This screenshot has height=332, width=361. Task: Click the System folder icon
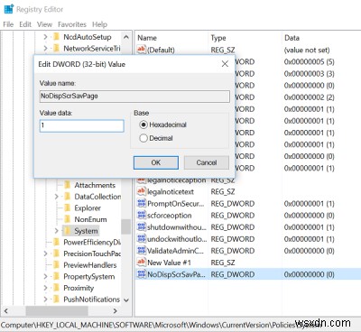point(68,231)
